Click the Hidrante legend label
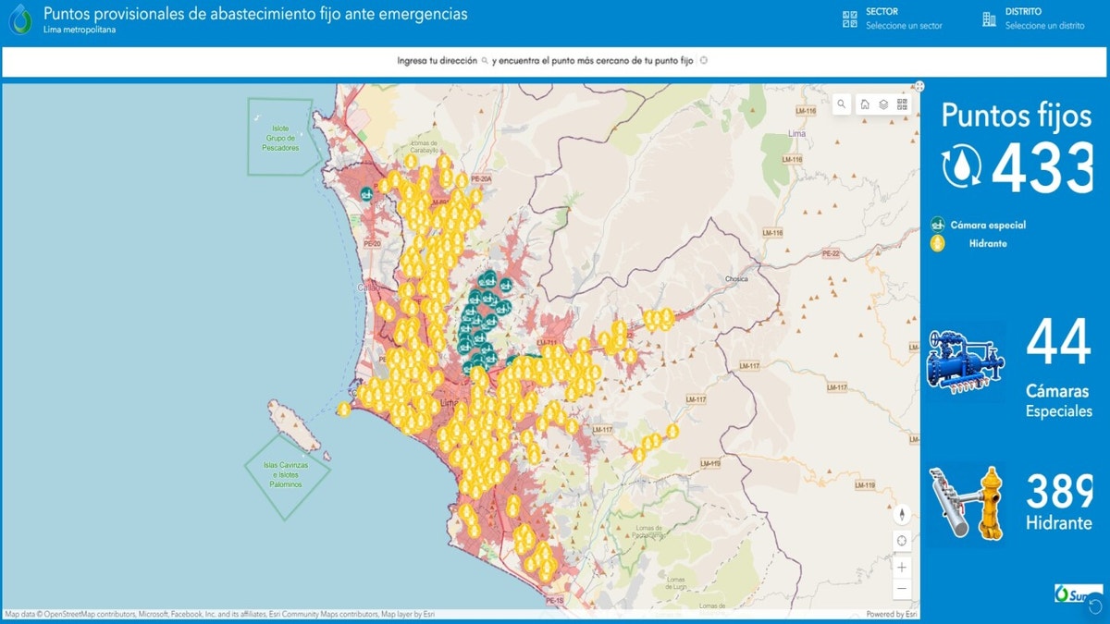Viewport: 1110px width, 624px height. pyautogui.click(x=988, y=243)
